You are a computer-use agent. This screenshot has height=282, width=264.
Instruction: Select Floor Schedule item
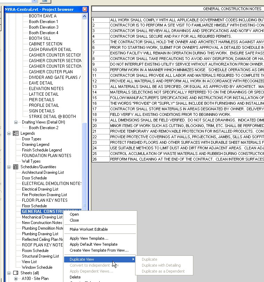click(34, 206)
